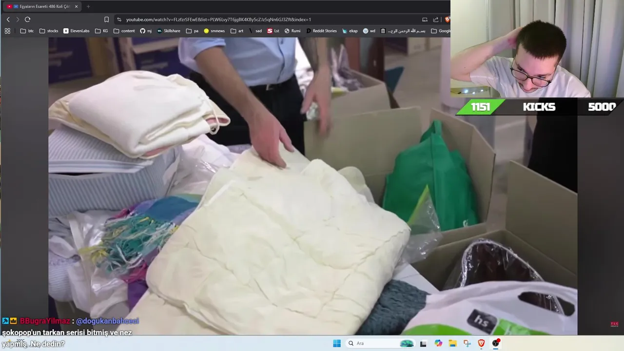624x351 pixels.
Task: Open the mj GitHub bookmark
Action: (146, 31)
